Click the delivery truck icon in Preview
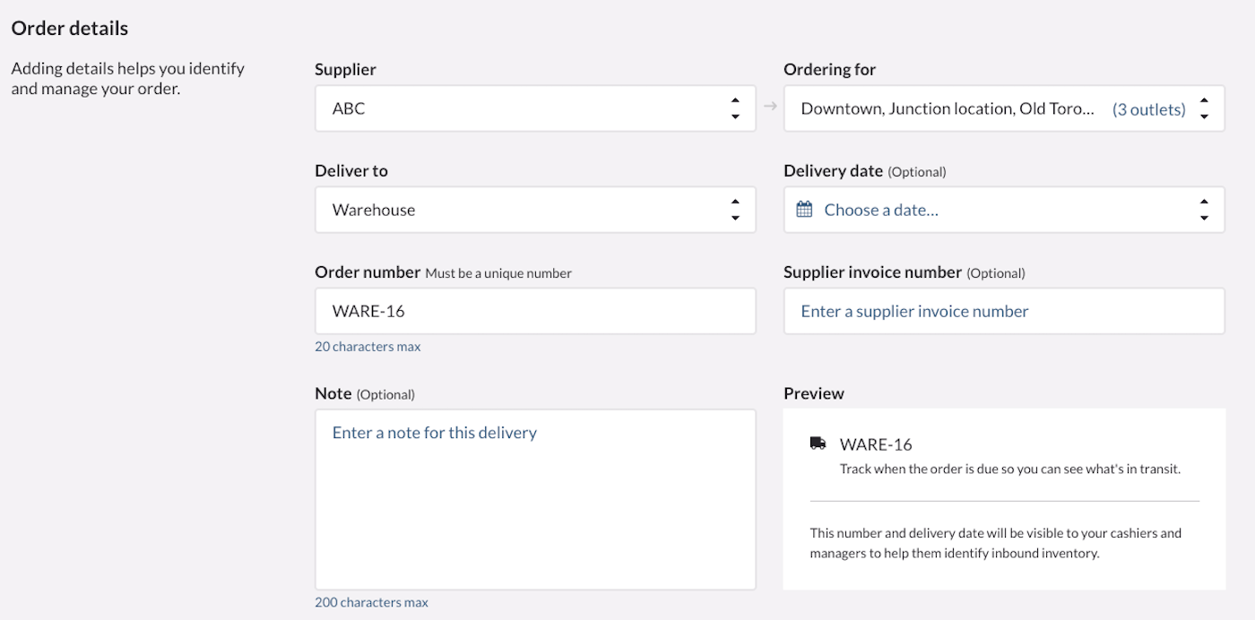The height and width of the screenshot is (620, 1255). click(x=817, y=441)
